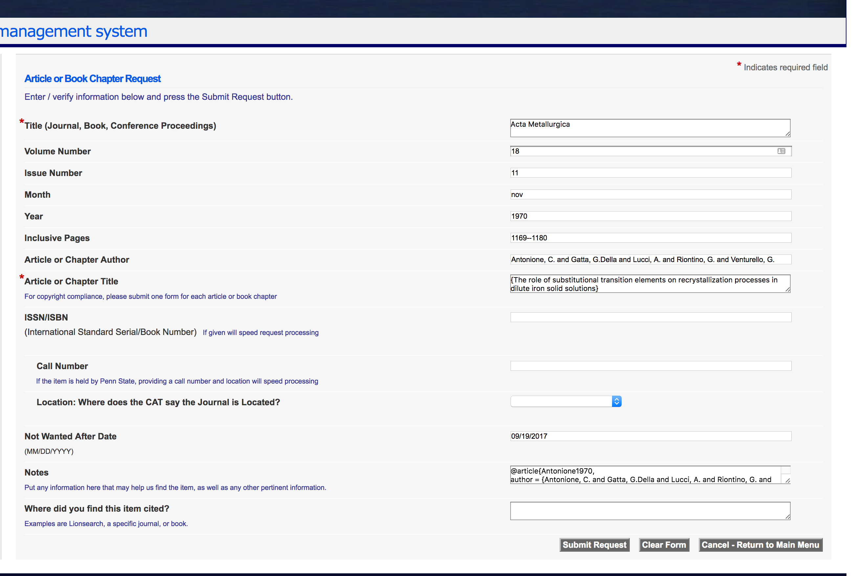Click the Month label
Screen dimensions: 855x576
coord(37,195)
